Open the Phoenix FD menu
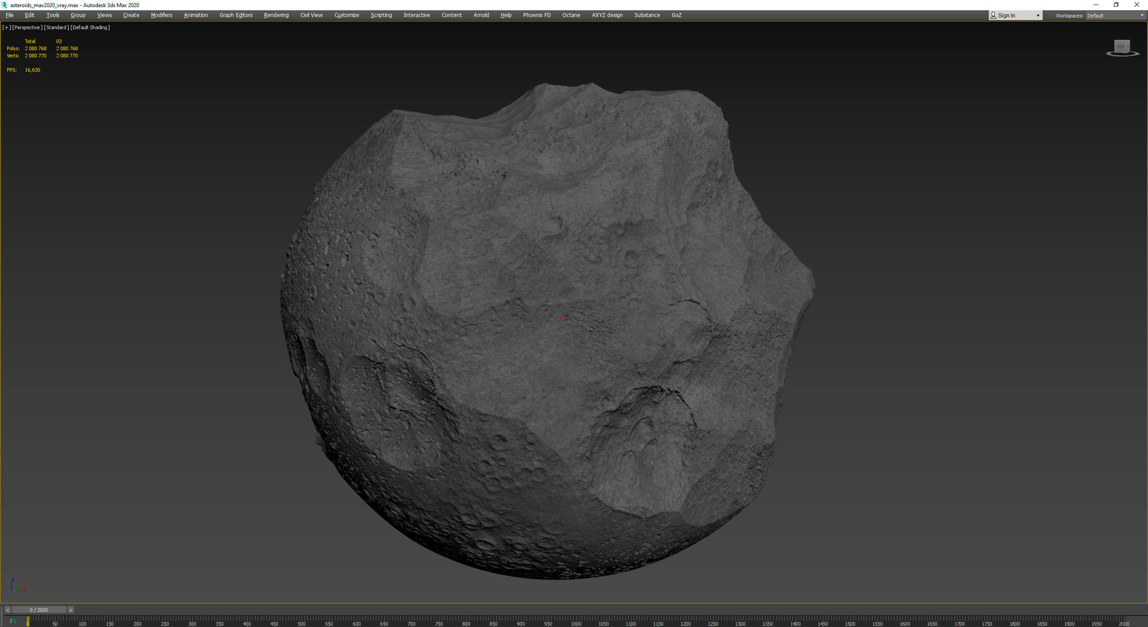This screenshot has height=627, width=1148. (x=537, y=15)
